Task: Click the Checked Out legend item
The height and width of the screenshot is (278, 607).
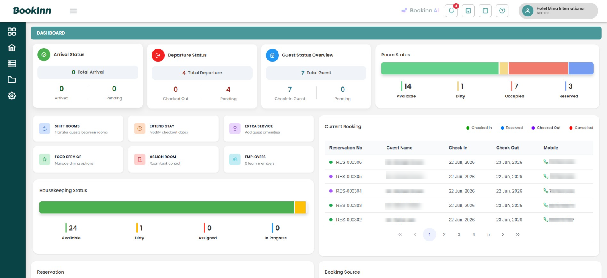Action: (546, 128)
